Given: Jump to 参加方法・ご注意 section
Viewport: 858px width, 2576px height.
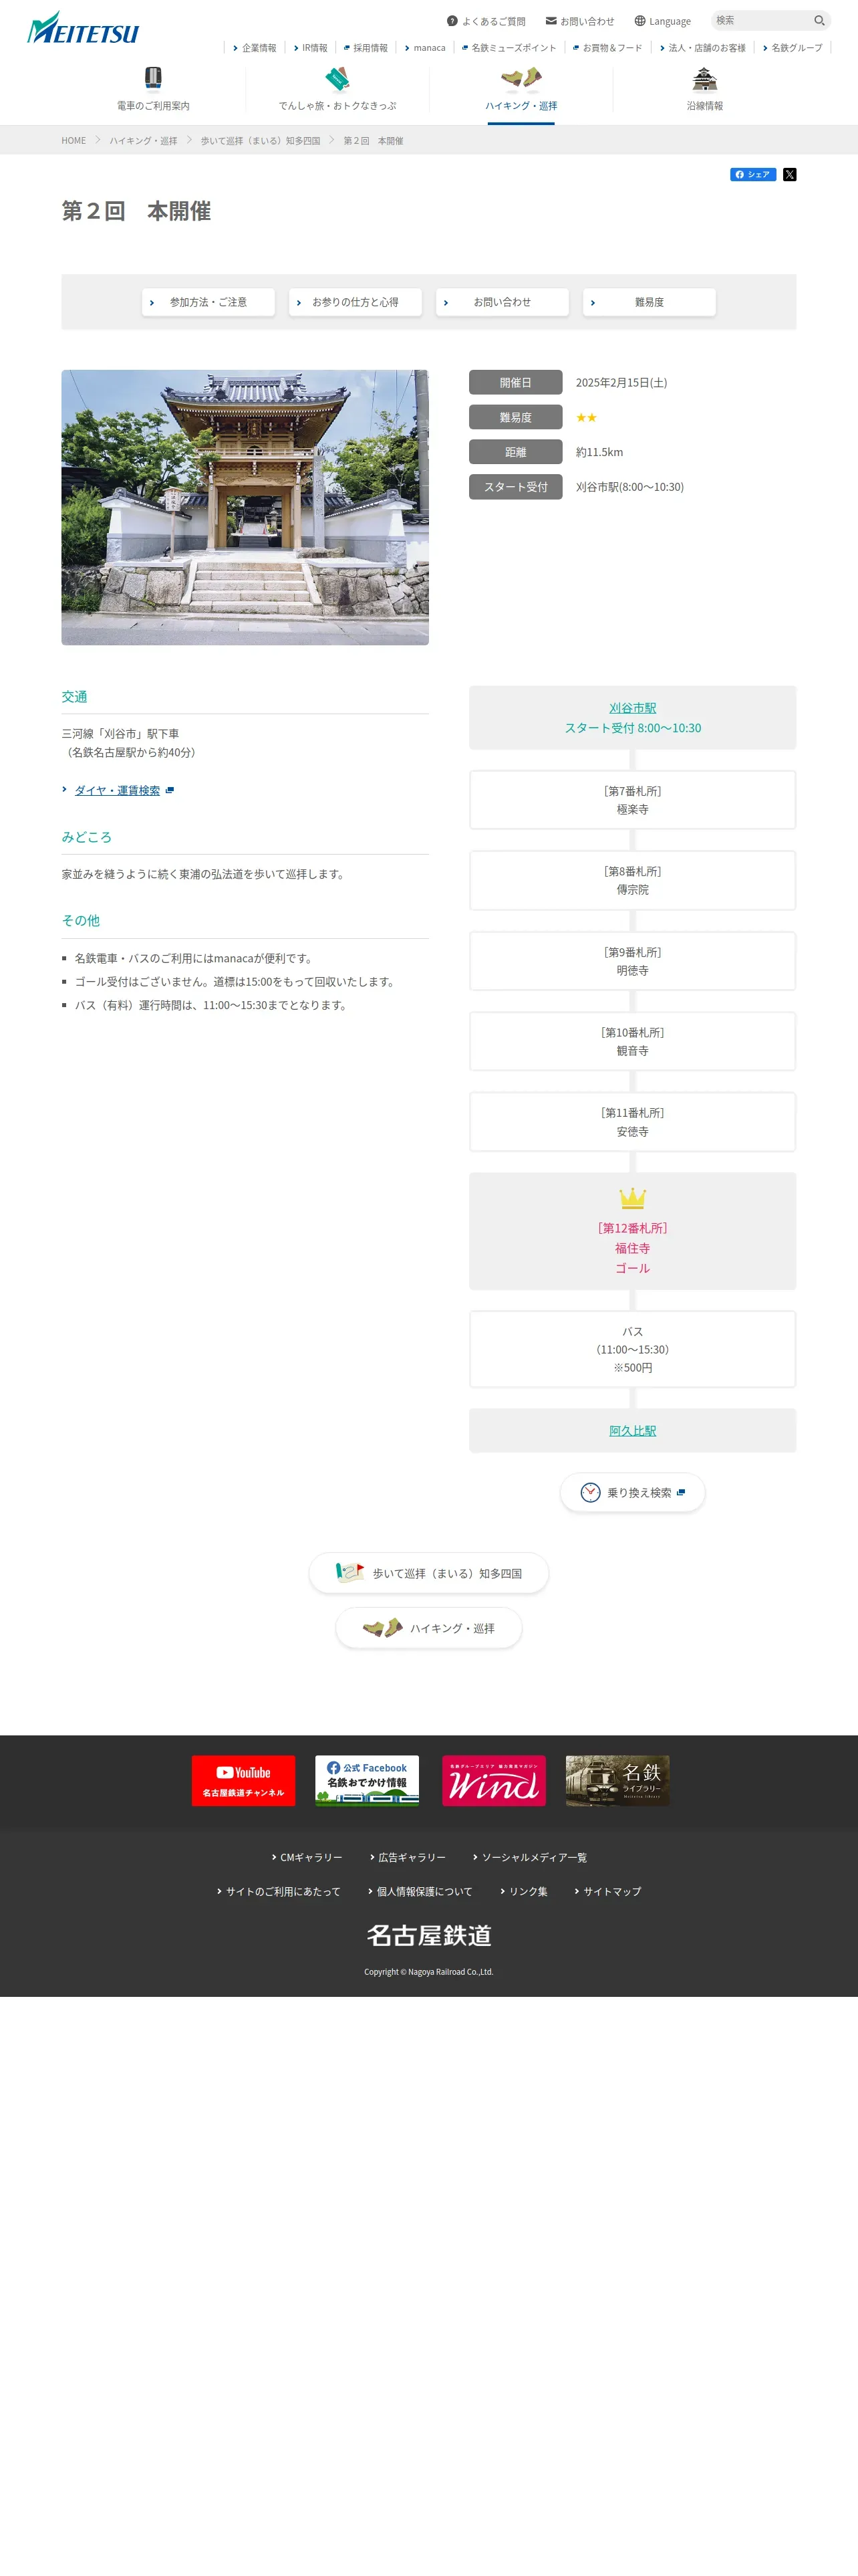Looking at the screenshot, I should pos(208,302).
